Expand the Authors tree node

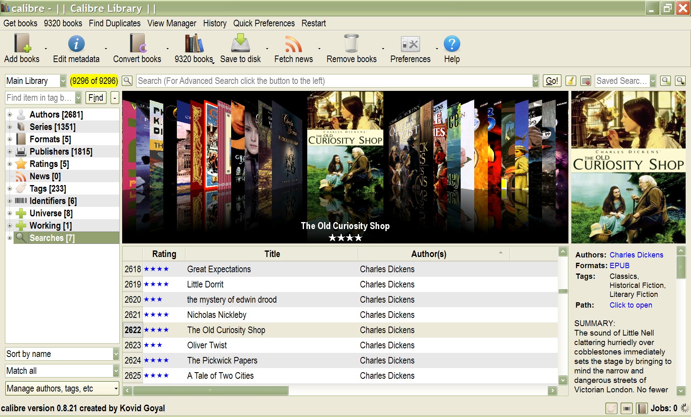tap(9, 115)
